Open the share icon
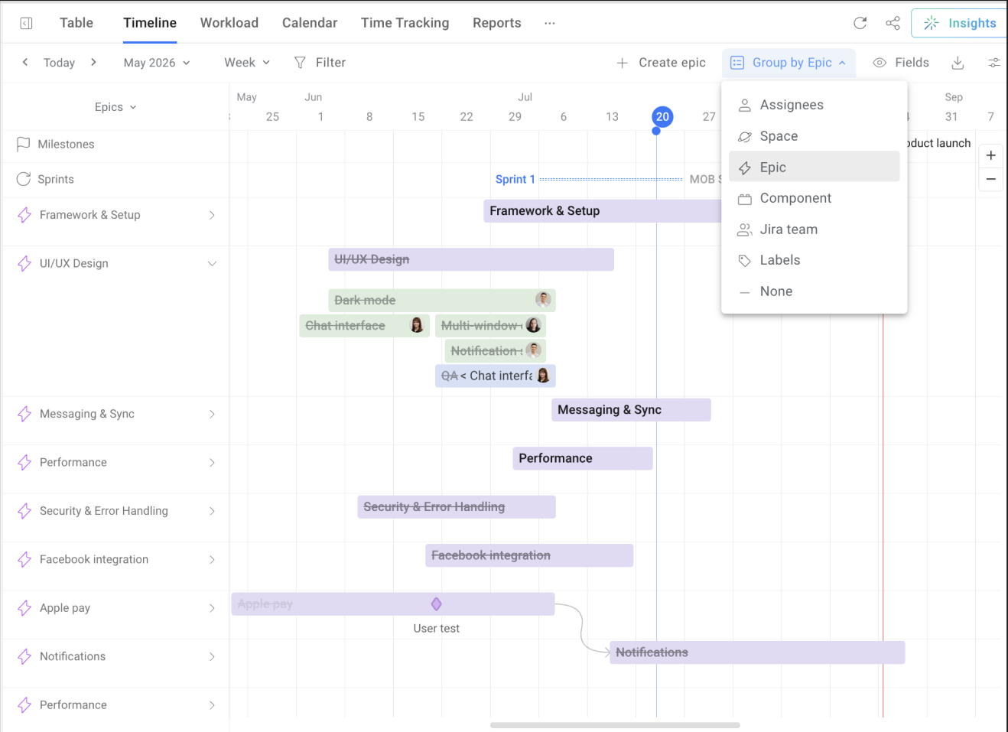 [893, 23]
